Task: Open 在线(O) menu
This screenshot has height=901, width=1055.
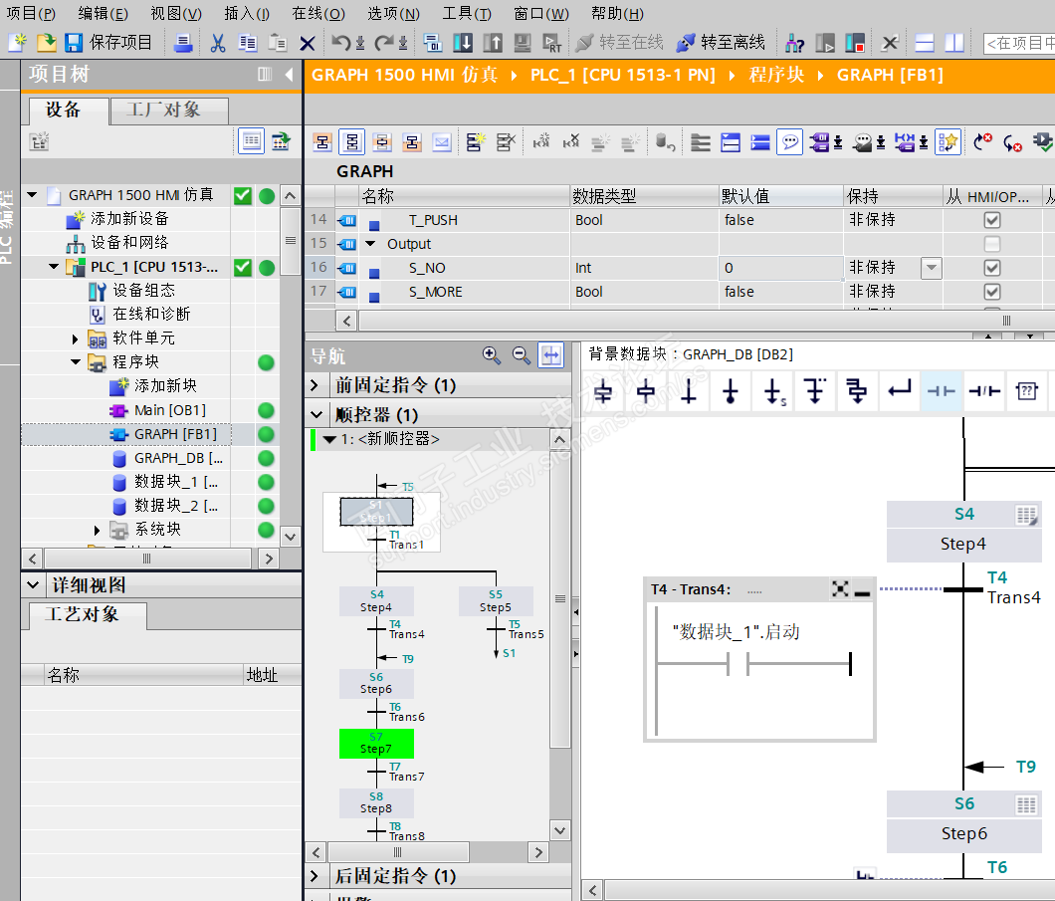Action: pyautogui.click(x=318, y=14)
